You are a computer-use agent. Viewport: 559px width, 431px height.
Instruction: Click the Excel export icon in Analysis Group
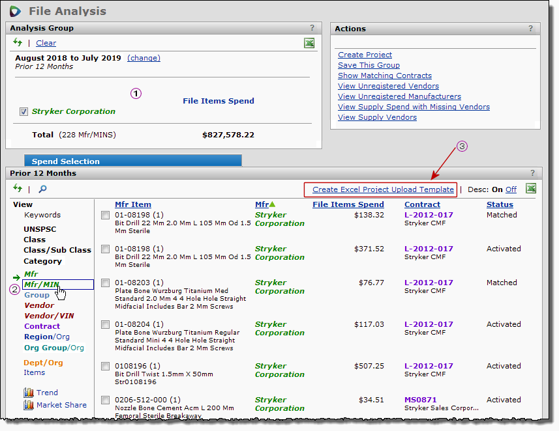click(309, 43)
